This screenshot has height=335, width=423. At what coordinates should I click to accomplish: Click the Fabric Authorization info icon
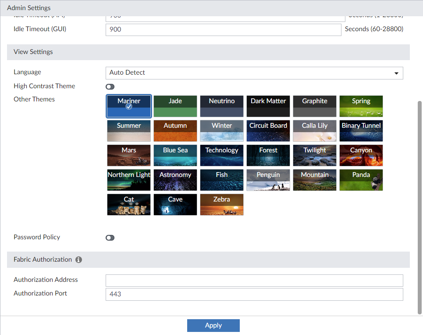pyautogui.click(x=79, y=259)
